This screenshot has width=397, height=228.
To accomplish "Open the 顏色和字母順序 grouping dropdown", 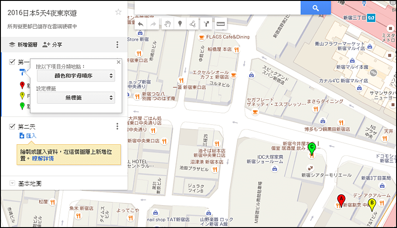I will (x=76, y=76).
